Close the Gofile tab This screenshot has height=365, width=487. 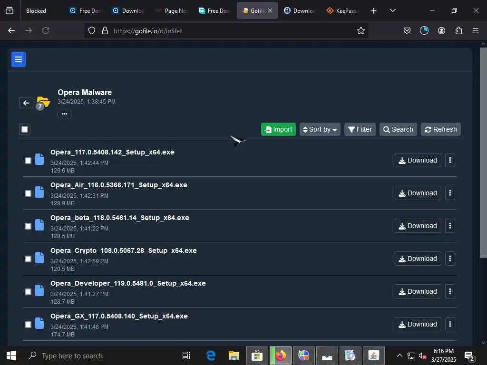click(270, 10)
